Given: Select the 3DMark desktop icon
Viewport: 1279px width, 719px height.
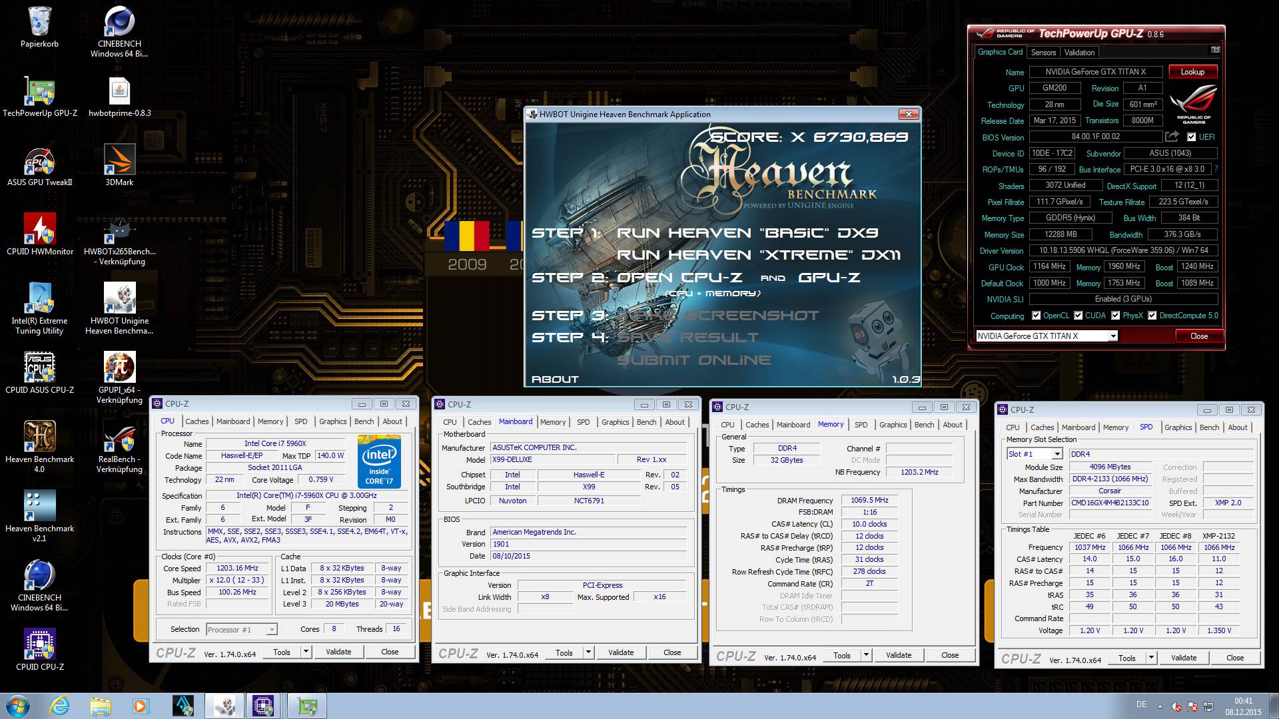Looking at the screenshot, I should tap(119, 166).
